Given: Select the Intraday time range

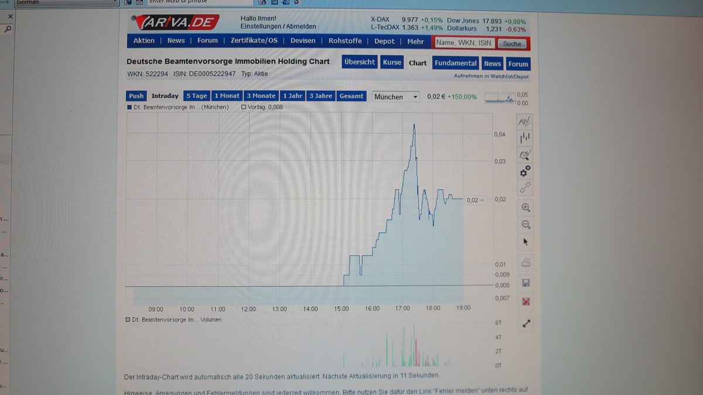Looking at the screenshot, I should click(x=165, y=96).
